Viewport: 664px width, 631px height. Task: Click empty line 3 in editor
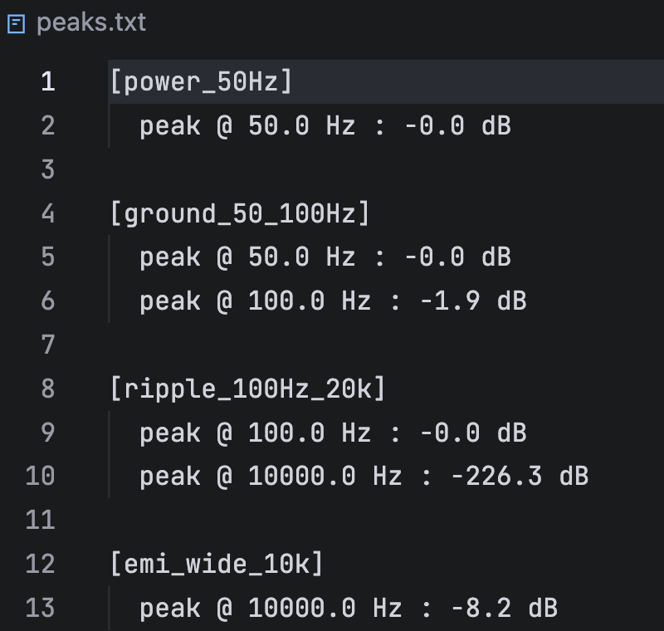[x=385, y=169]
